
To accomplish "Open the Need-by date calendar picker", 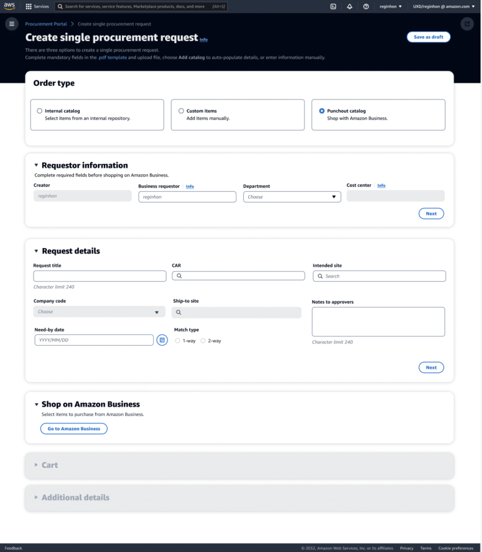I will click(162, 340).
